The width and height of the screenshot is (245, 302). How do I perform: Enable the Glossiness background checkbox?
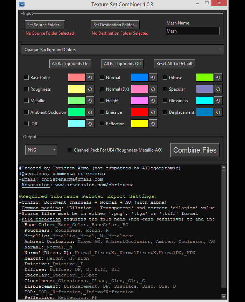point(165,100)
